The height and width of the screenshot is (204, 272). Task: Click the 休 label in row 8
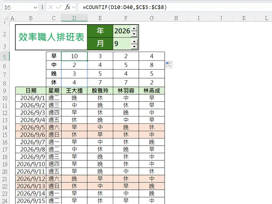tap(54, 82)
